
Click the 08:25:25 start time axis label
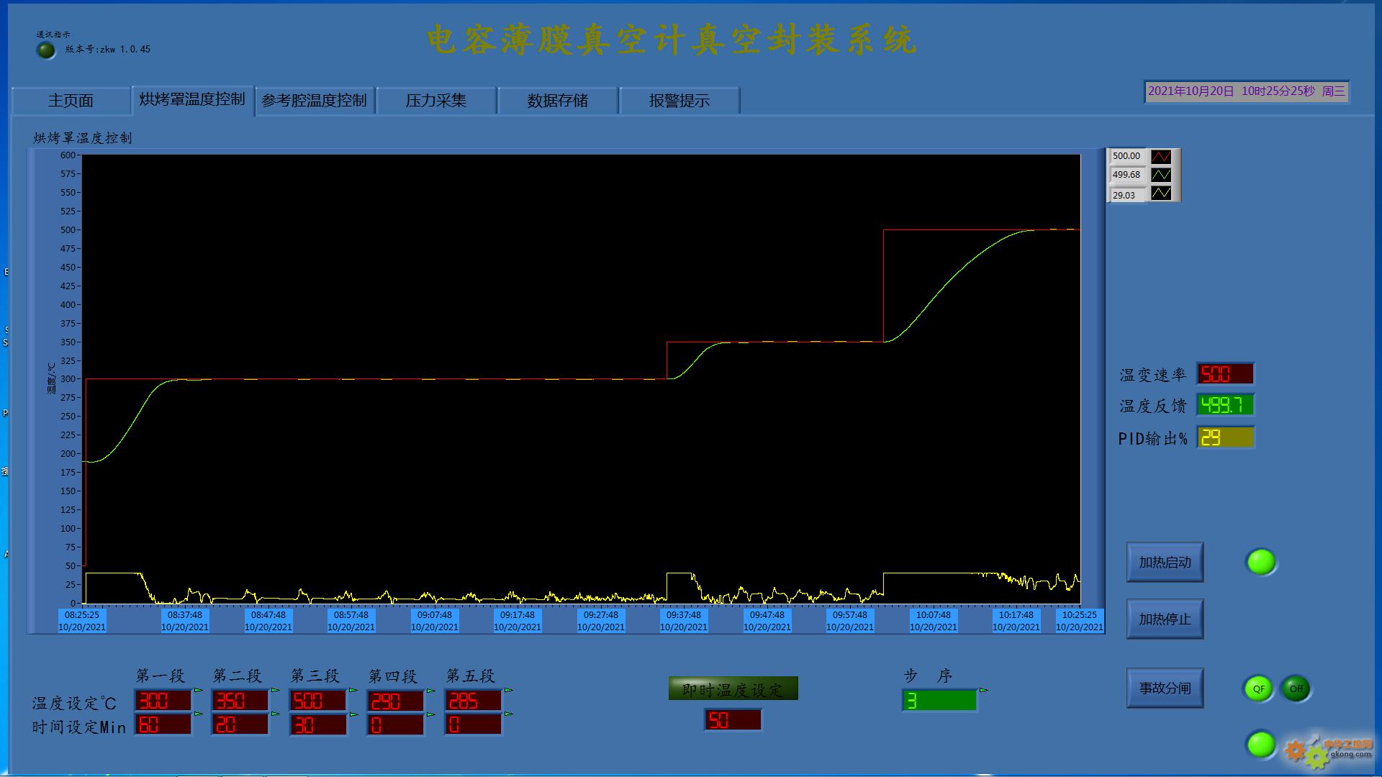click(82, 615)
